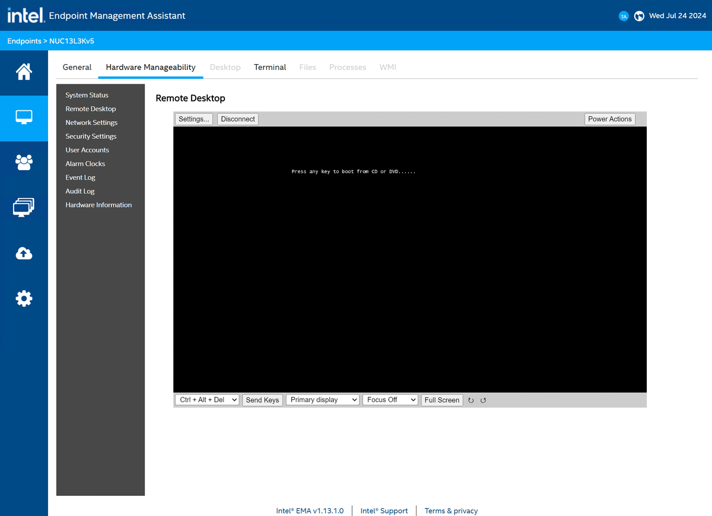Screen dimensions: 712x516
Task: Click the Disconnect button
Action: coord(238,119)
